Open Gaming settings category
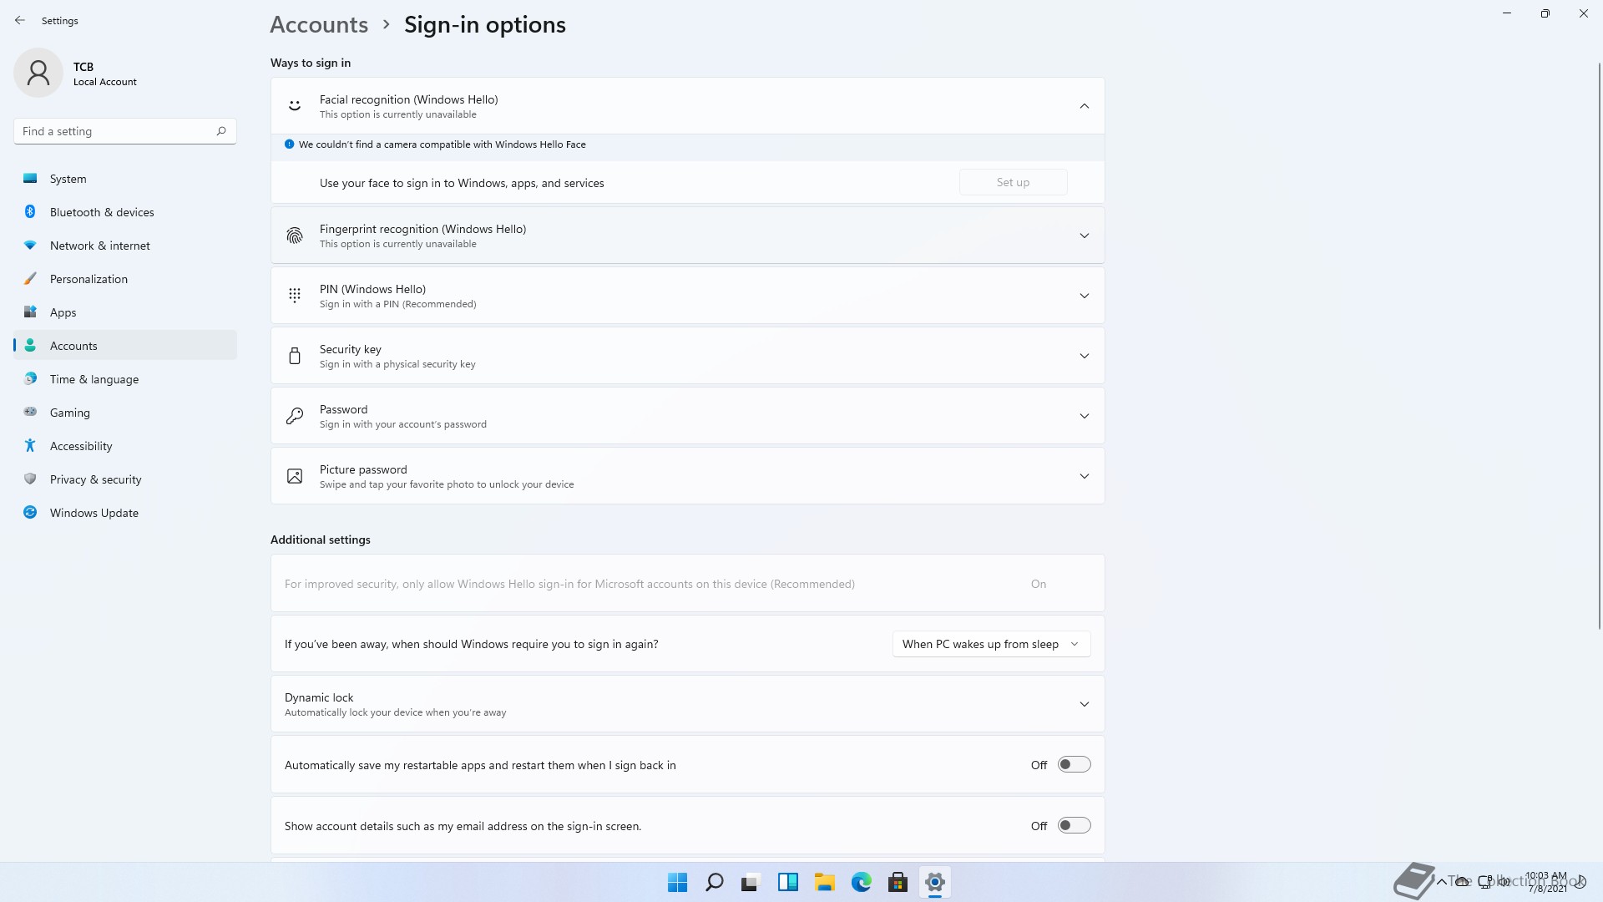 coord(125,413)
